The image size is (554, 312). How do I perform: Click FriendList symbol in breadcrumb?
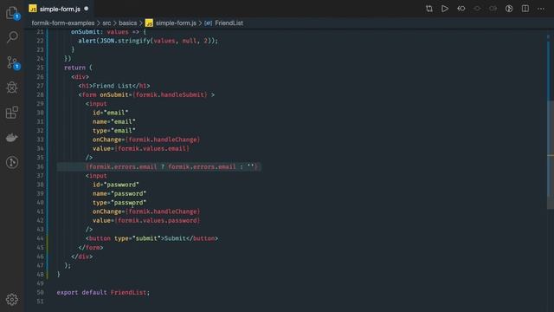click(229, 23)
